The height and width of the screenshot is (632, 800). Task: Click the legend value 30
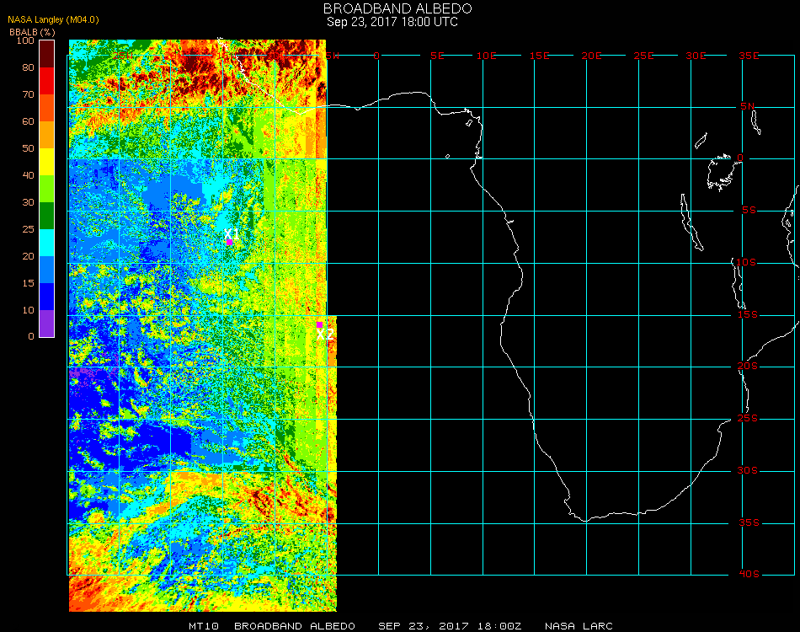tap(28, 203)
